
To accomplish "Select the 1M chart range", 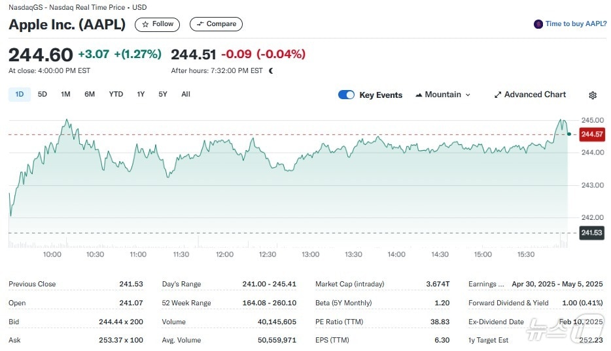I will 65,94.
